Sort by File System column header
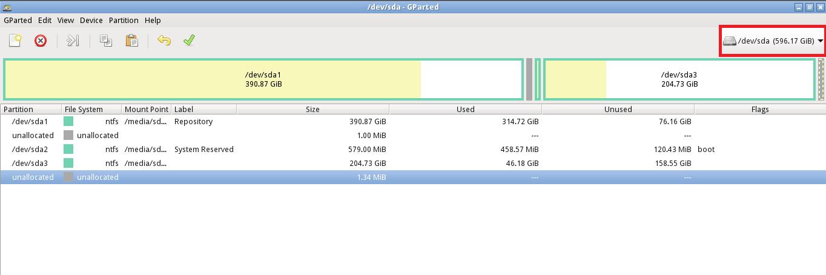The image size is (826, 275). click(x=91, y=110)
